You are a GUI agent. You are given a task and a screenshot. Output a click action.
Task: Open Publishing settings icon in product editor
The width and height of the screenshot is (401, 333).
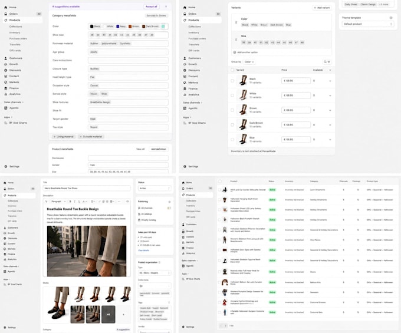pyautogui.click(x=169, y=202)
